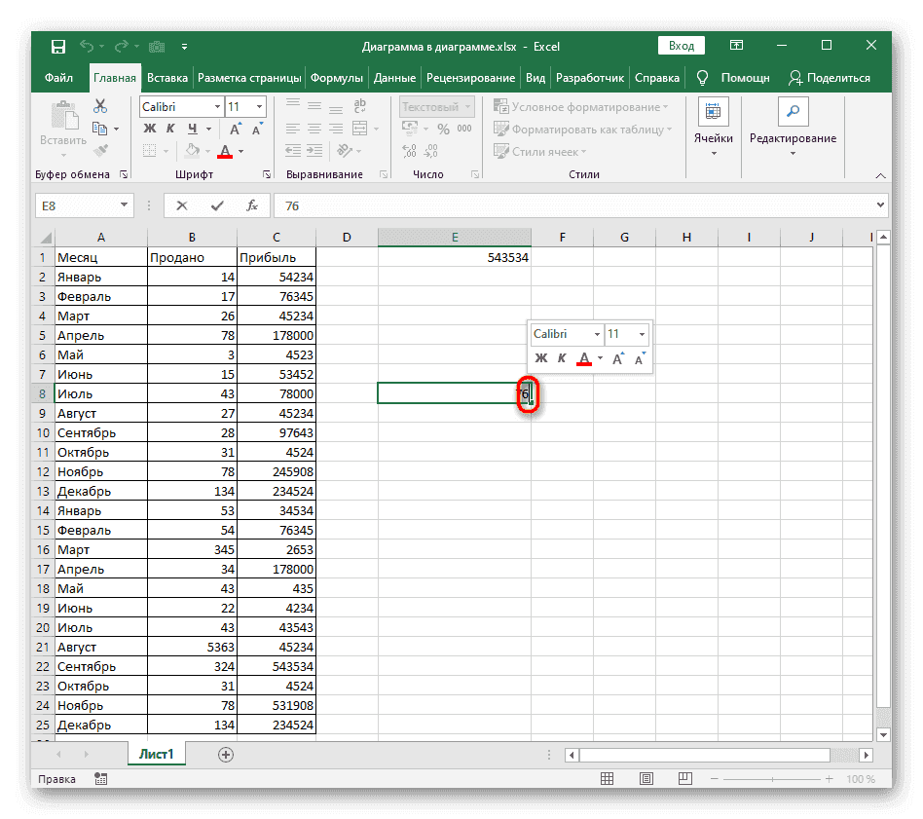Open the Find magnifier icon under Редактирование
The width and height of the screenshot is (923, 819).
pyautogui.click(x=793, y=111)
